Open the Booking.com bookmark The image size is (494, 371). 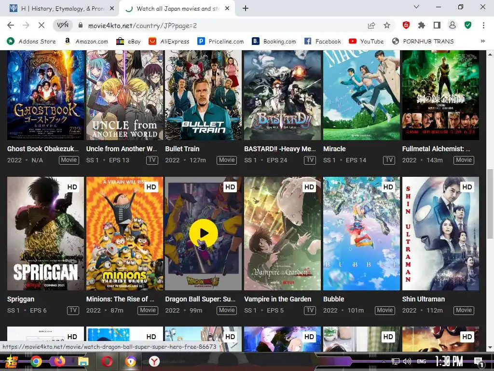(x=274, y=42)
